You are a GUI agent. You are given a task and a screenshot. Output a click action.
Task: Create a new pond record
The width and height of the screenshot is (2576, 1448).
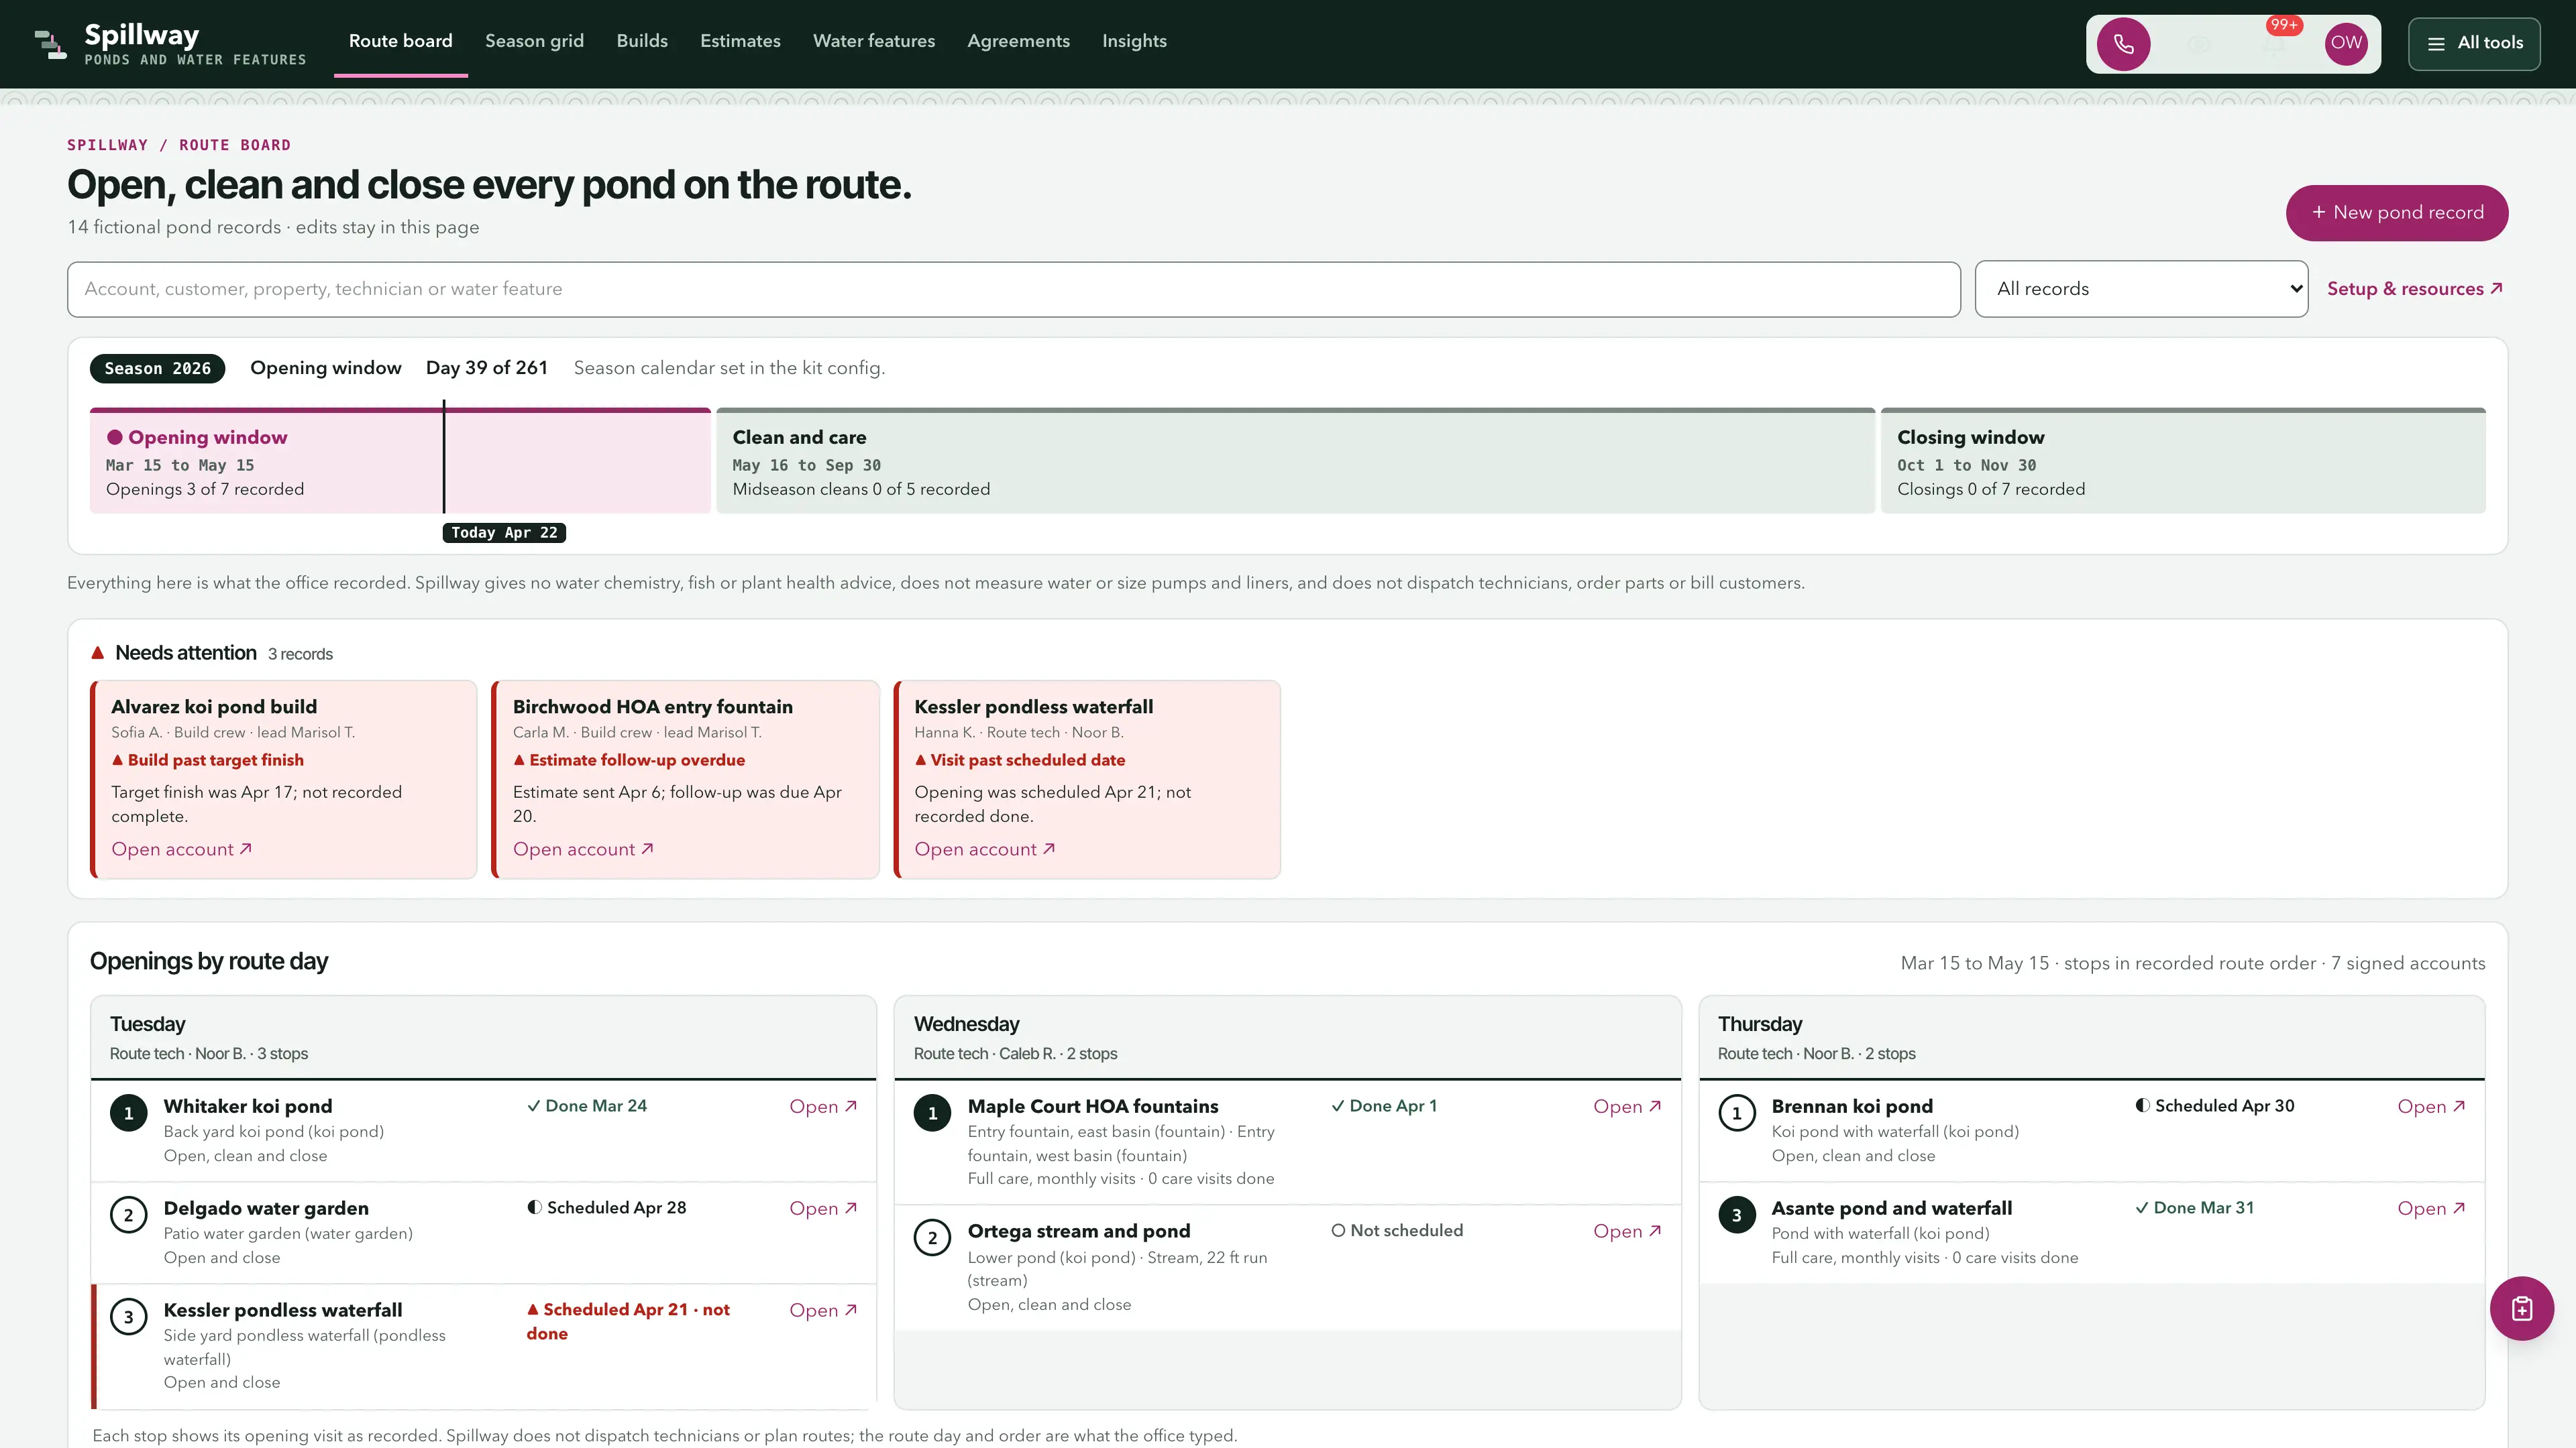(x=2396, y=213)
